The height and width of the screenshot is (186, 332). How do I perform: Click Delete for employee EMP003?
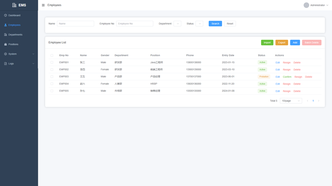308,77
